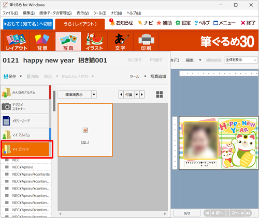This screenshot has height=218, width=259.
Task: Open the ファイル(F) menu
Action: 10,13
